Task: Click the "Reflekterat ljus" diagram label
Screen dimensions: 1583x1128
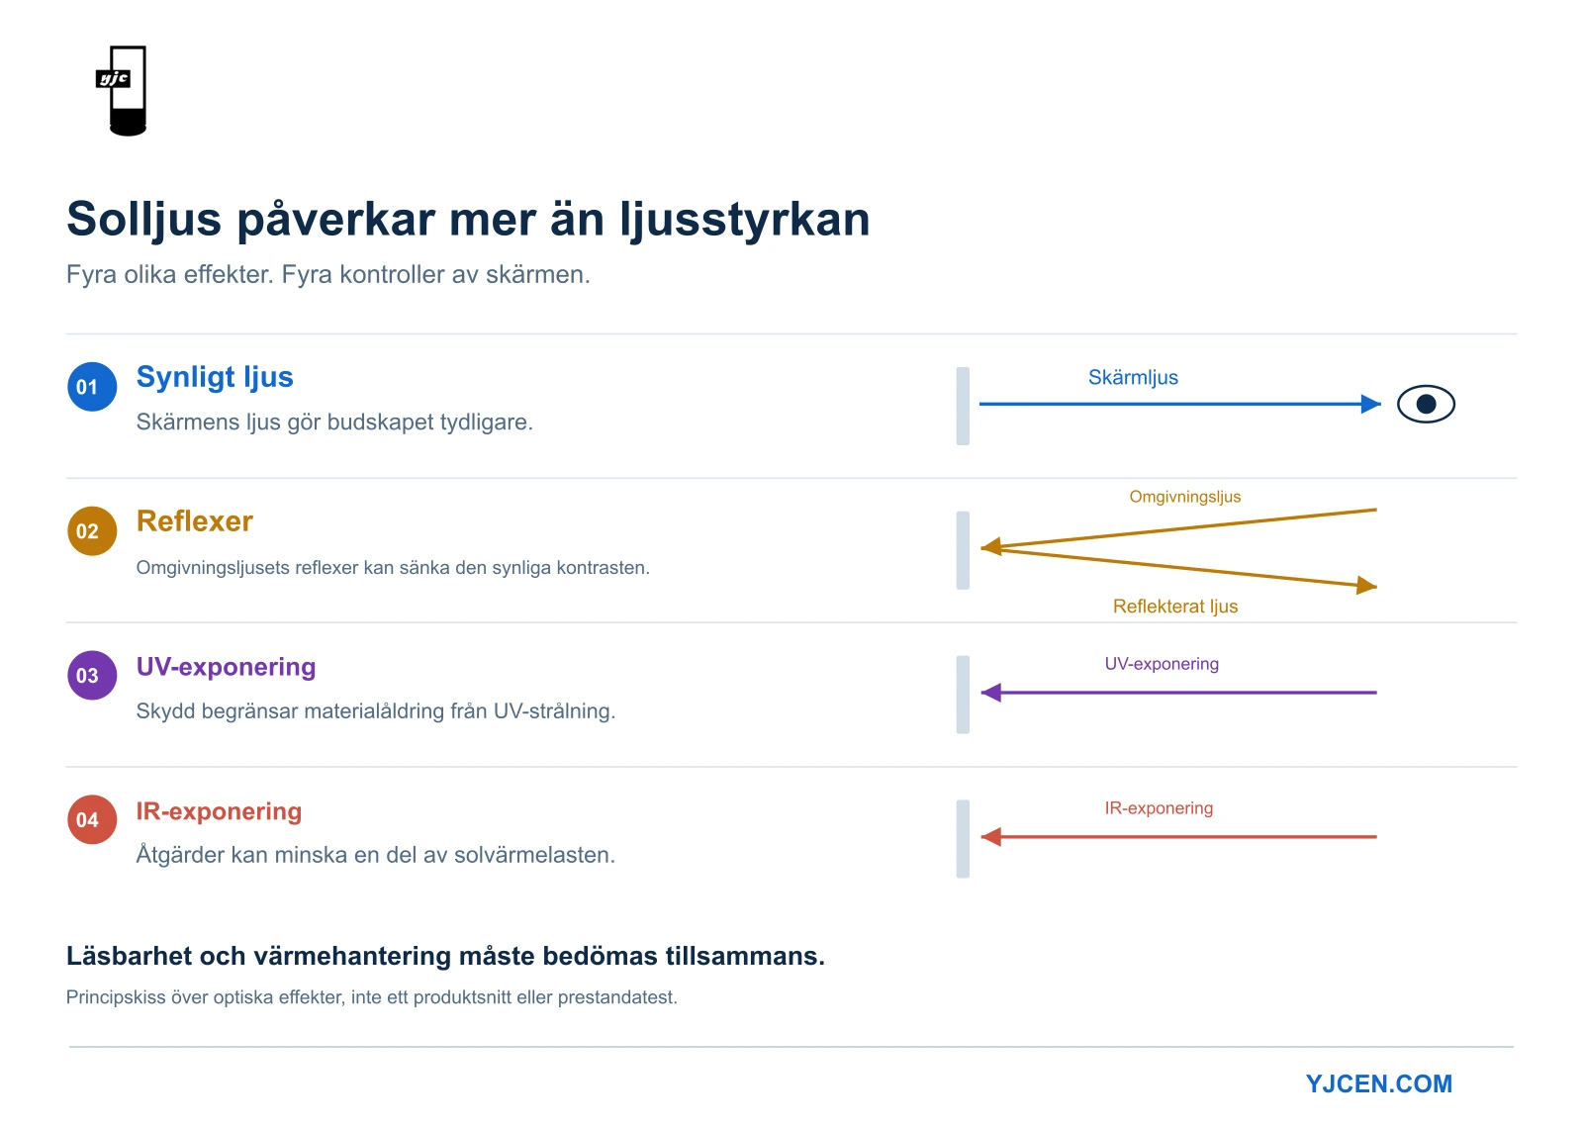Action: coord(1175,607)
